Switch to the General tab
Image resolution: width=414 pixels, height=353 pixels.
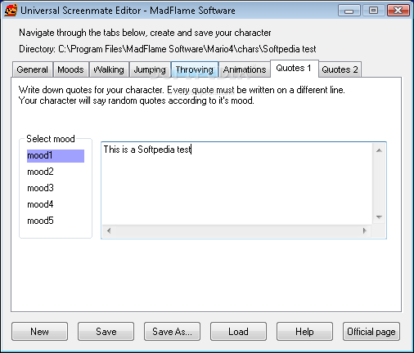[x=33, y=69]
